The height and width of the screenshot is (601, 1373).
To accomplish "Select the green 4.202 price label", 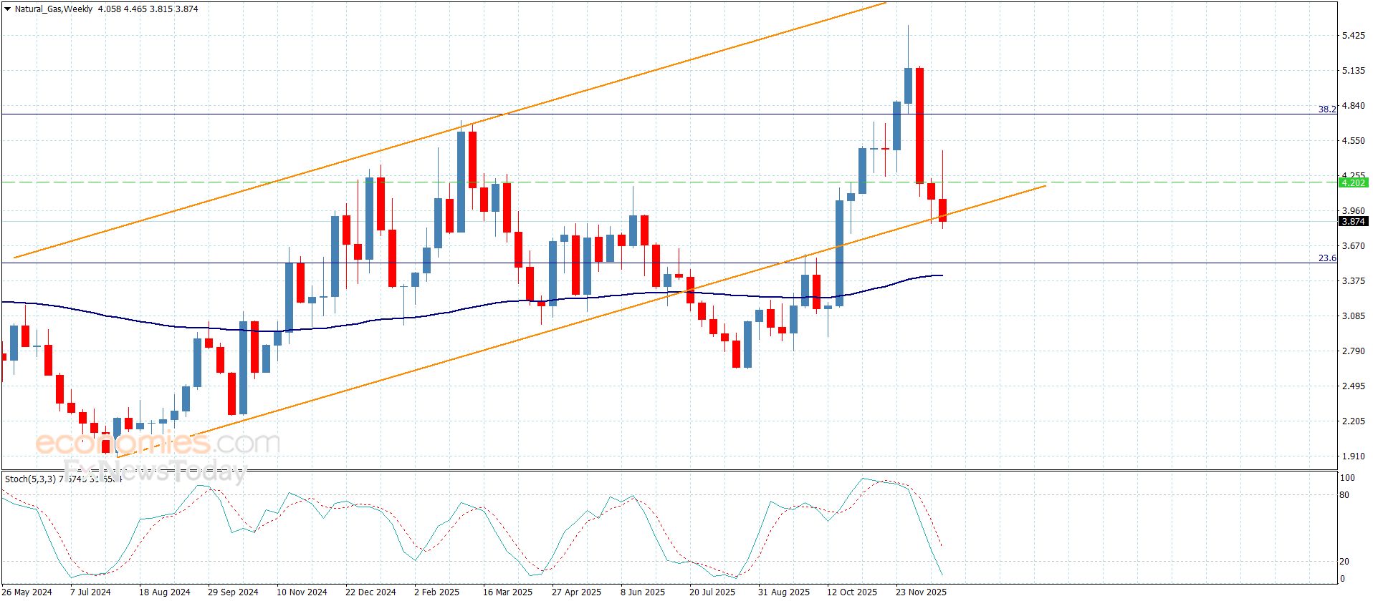I will coord(1353,182).
